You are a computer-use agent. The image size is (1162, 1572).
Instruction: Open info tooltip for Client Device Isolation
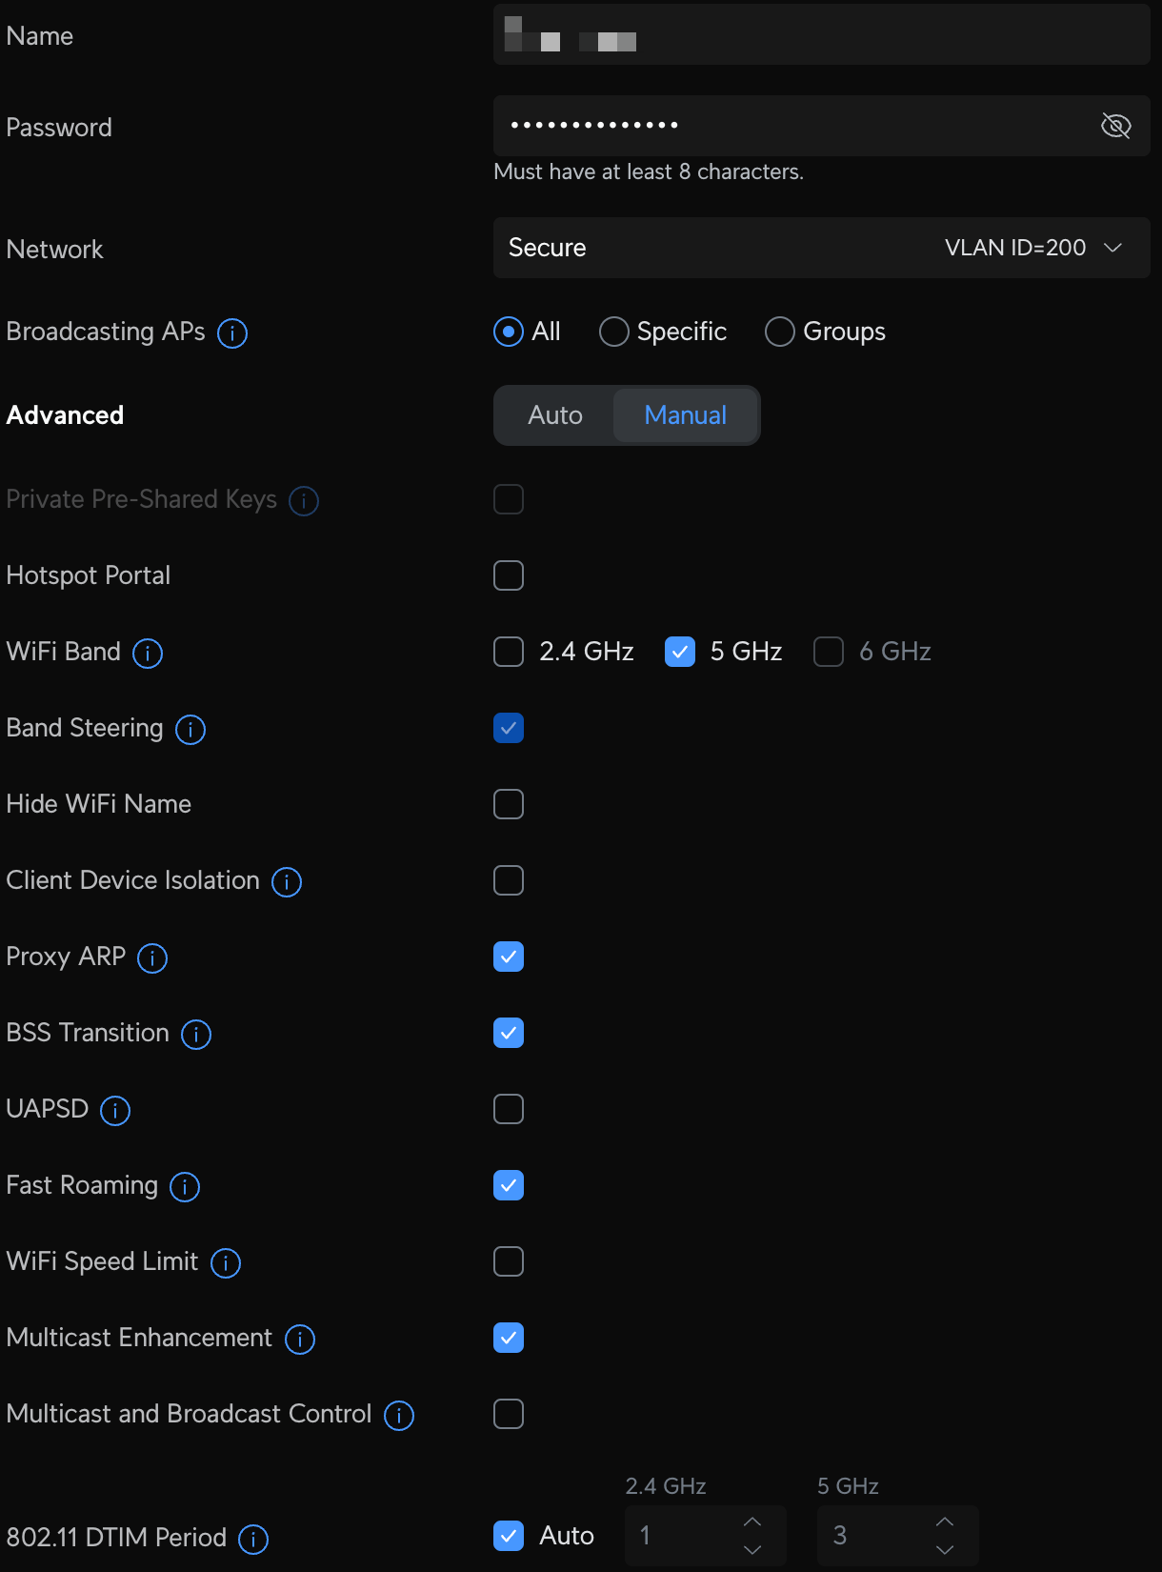point(287,881)
